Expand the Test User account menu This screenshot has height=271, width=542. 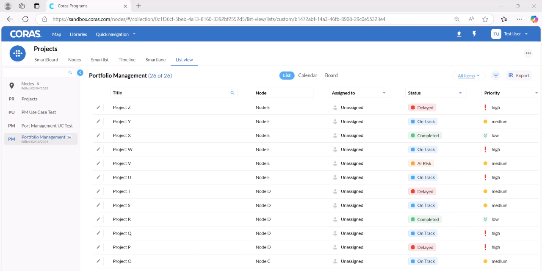[x=516, y=34]
